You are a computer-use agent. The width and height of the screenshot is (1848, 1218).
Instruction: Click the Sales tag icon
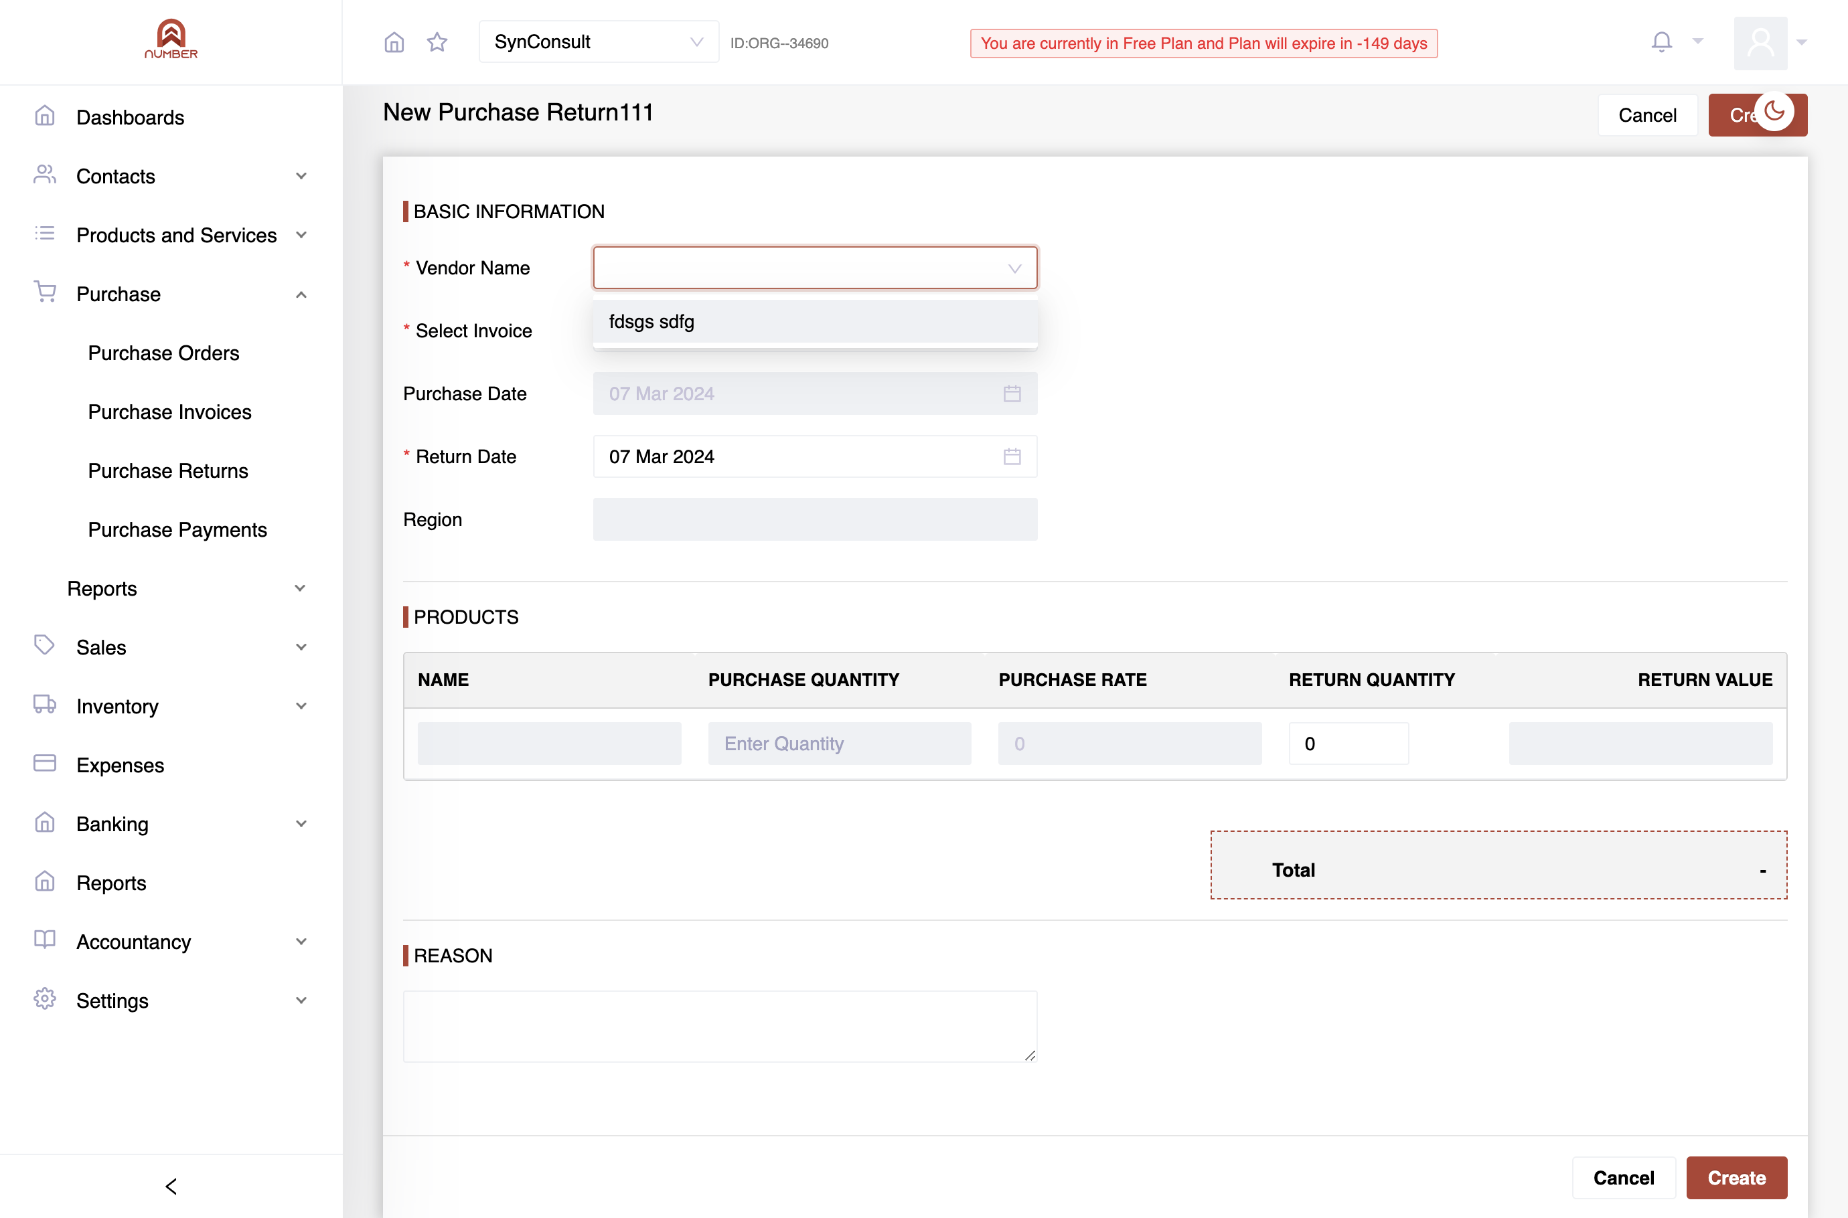pyautogui.click(x=45, y=646)
